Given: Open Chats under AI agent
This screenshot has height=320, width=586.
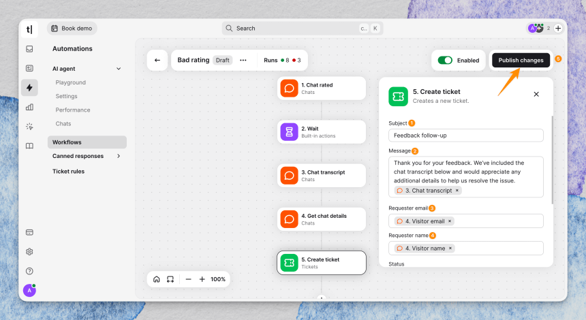Looking at the screenshot, I should 63,124.
